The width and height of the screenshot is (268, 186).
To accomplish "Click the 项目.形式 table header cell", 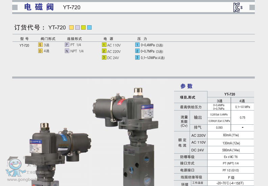I will (x=191, y=97).
